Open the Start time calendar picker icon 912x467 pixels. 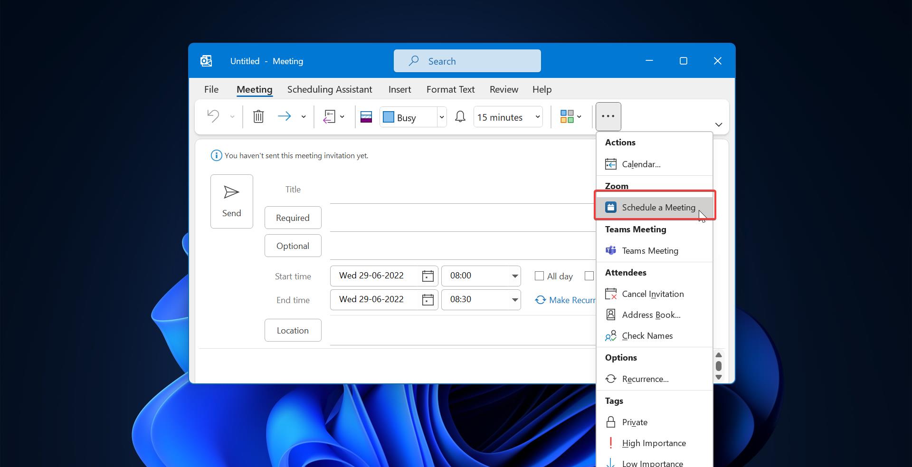(428, 276)
